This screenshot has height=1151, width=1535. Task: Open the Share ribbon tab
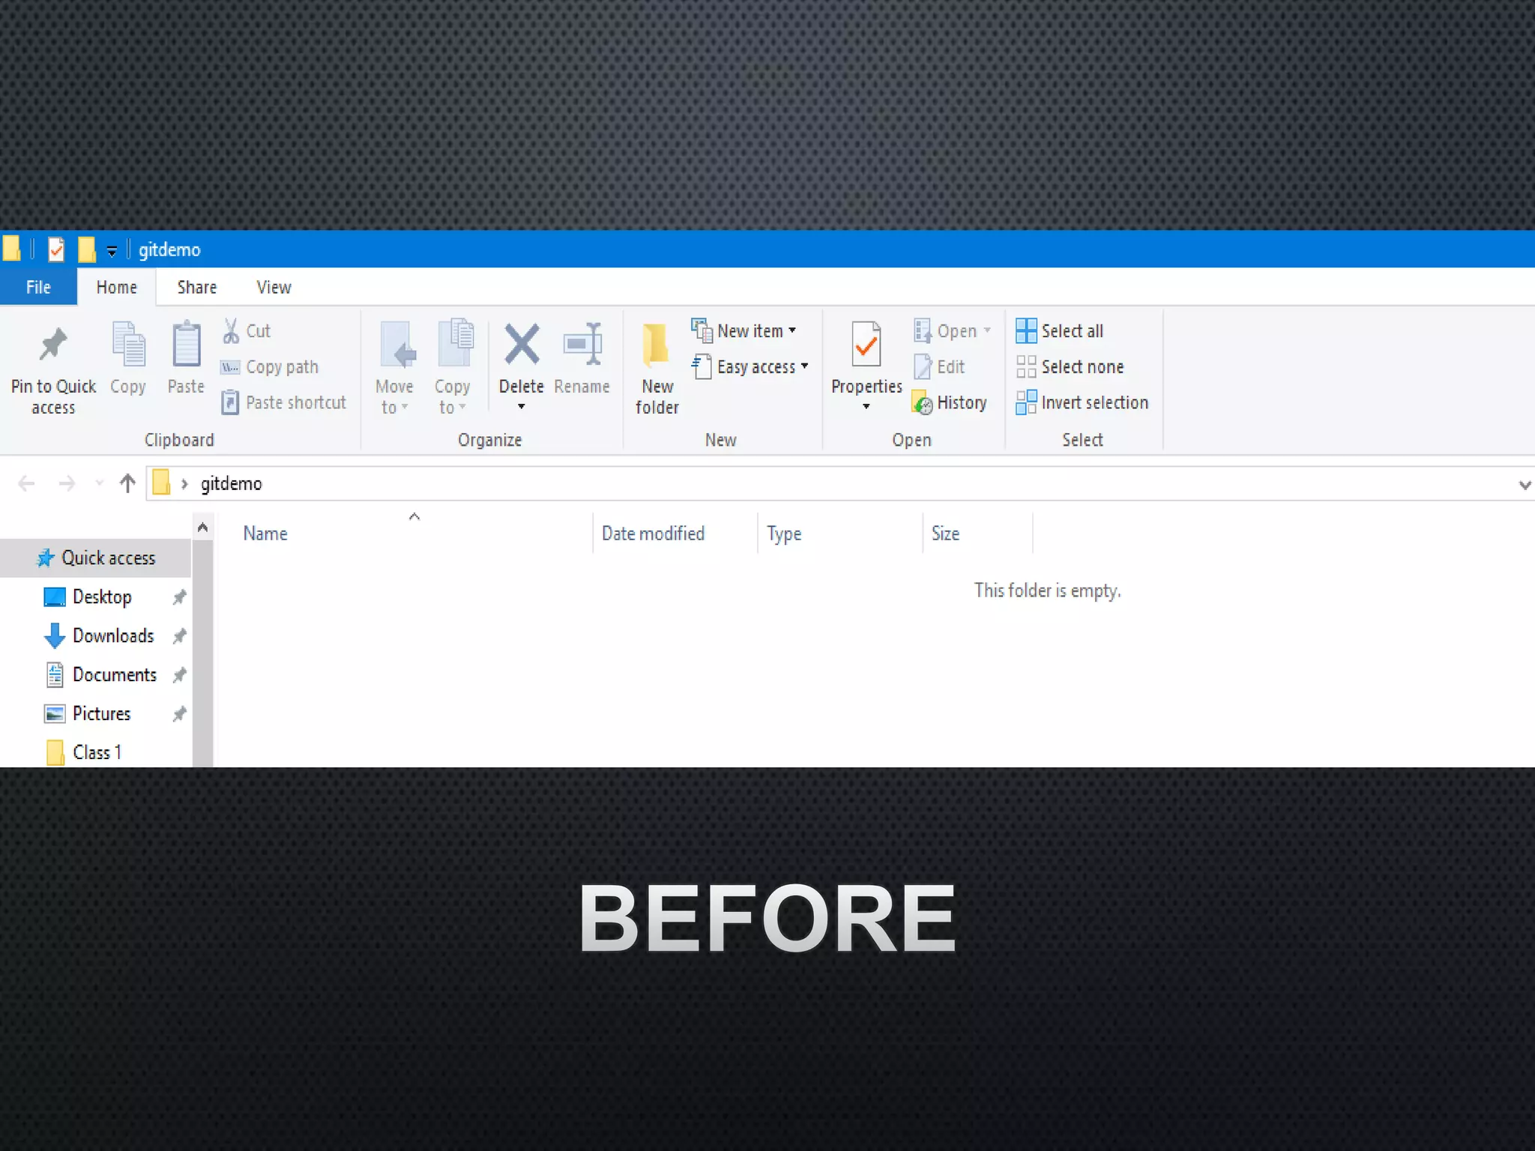pos(196,288)
